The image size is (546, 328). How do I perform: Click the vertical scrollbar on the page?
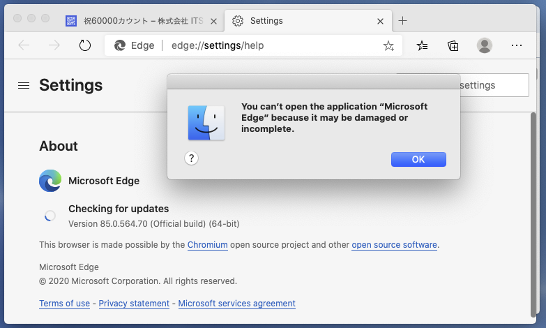pos(533,209)
